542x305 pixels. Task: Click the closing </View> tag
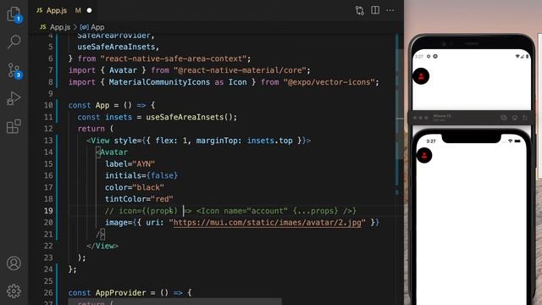pos(102,246)
